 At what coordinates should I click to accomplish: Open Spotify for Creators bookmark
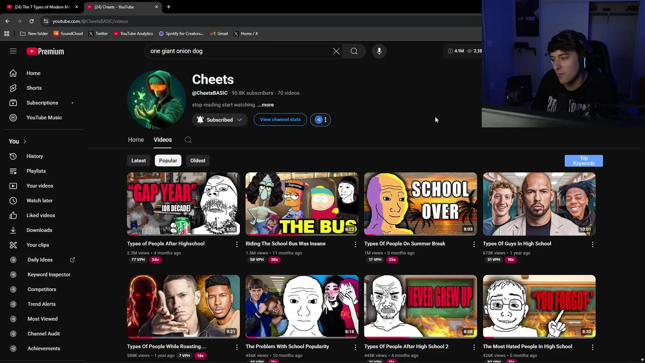click(x=181, y=33)
